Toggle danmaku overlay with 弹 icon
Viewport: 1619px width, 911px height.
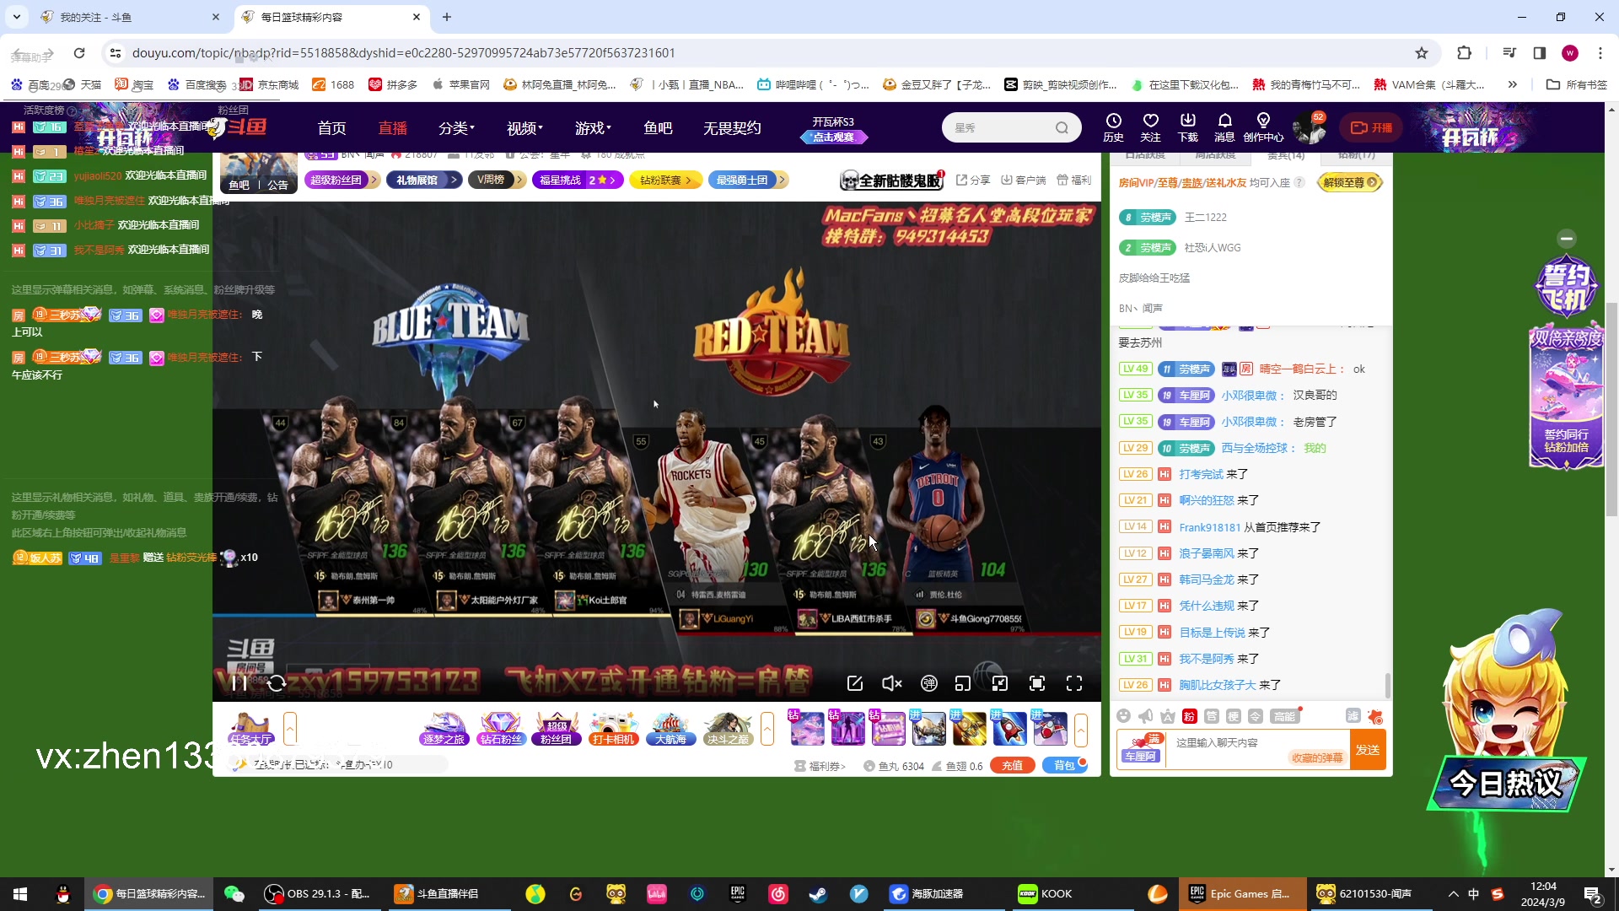928,683
